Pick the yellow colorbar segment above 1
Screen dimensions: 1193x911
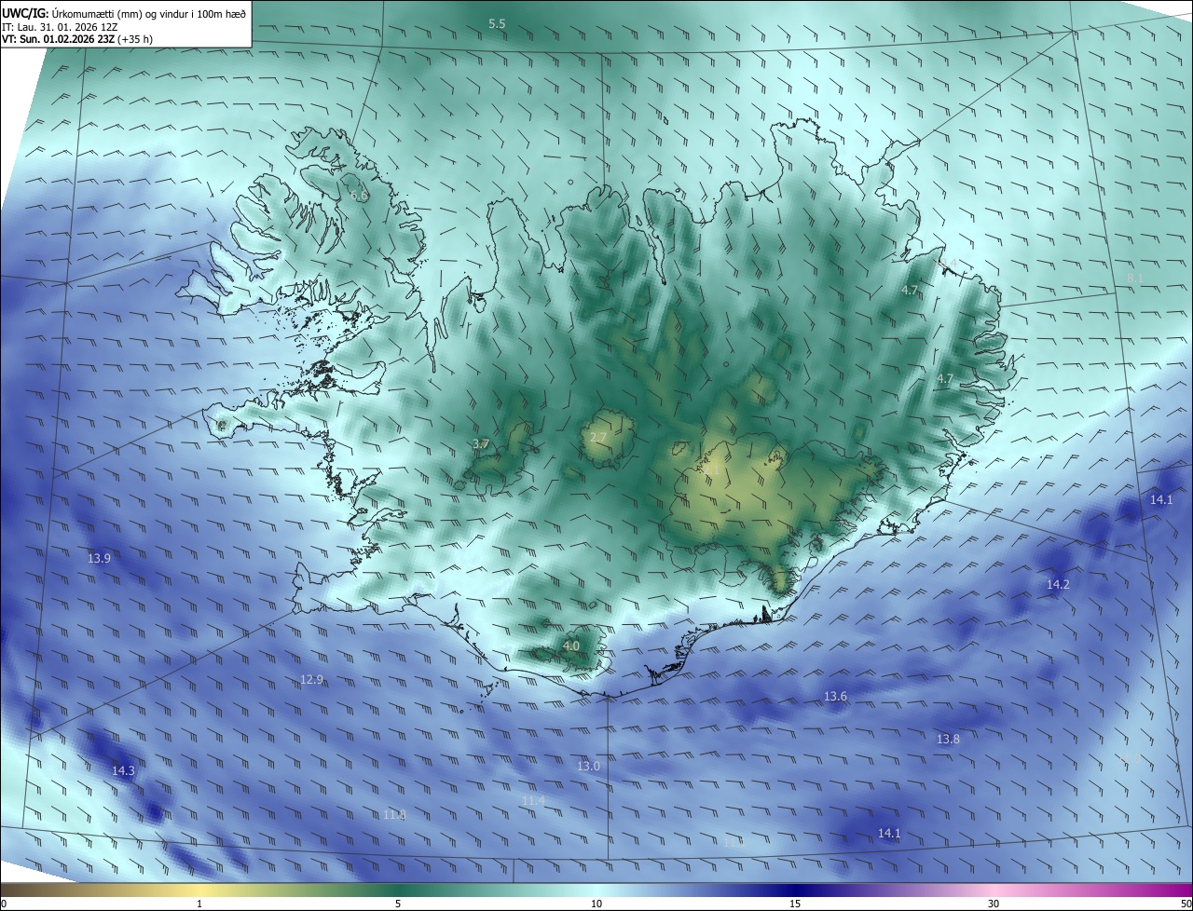click(x=199, y=890)
